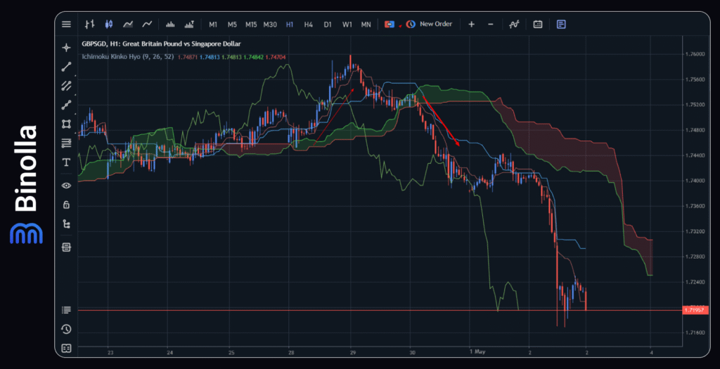Image resolution: width=720 pixels, height=369 pixels.
Task: Open the hamburger main menu
Action: coord(66,24)
